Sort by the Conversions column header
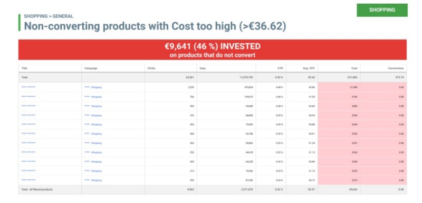The height and width of the screenshot is (203, 422). 396,68
